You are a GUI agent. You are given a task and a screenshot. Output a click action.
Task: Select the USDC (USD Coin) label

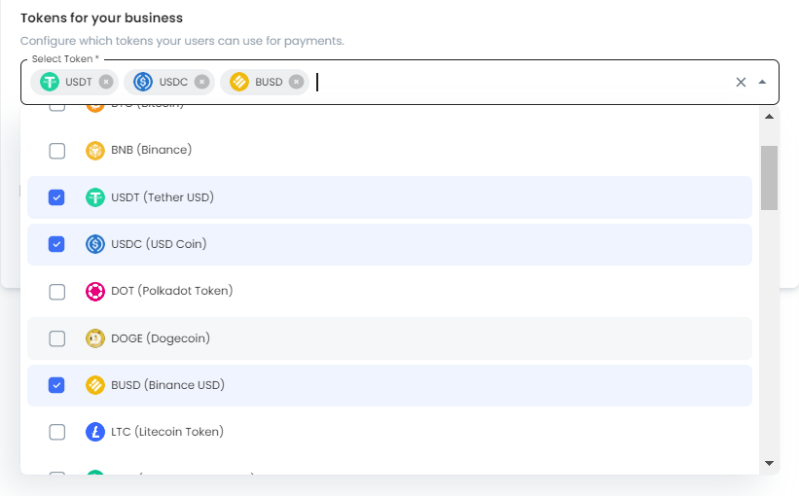[159, 244]
